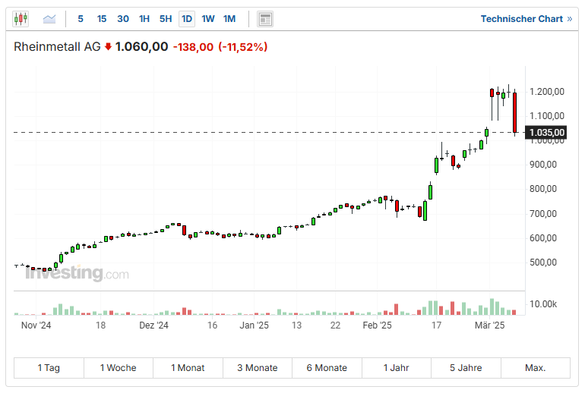The width and height of the screenshot is (585, 393).
Task: Click the Investing.com watermark logo
Action: point(76,274)
